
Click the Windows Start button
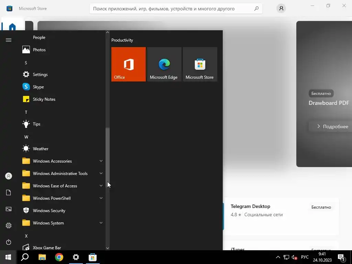click(x=8, y=257)
